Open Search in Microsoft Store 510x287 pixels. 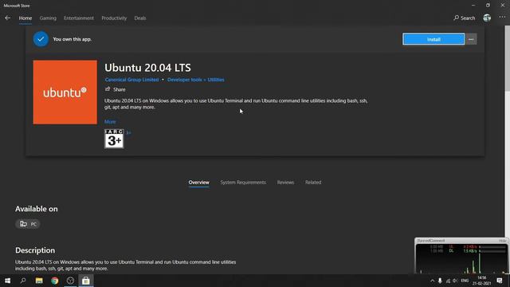click(464, 18)
